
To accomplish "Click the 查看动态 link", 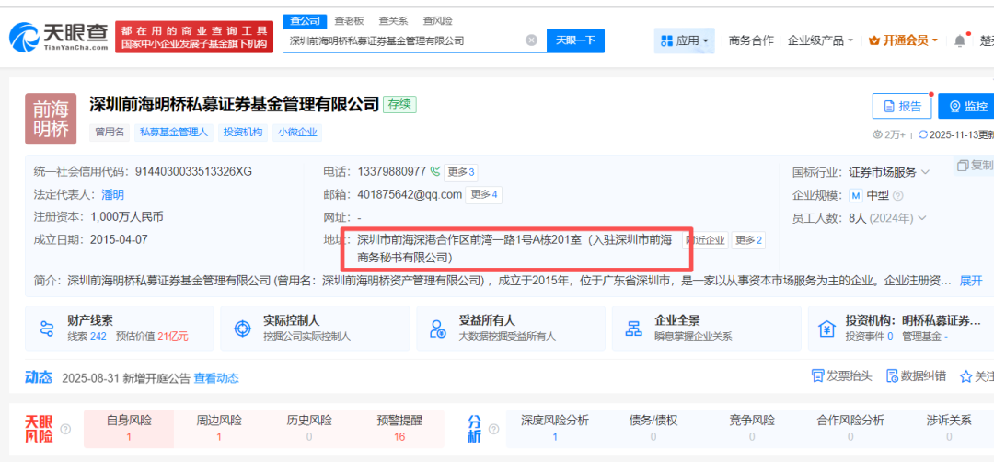I will pyautogui.click(x=216, y=378).
